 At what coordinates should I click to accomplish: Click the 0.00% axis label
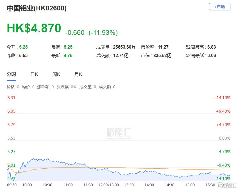(x=225, y=138)
